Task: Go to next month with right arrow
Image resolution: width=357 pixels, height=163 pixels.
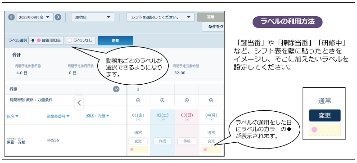Action: (58, 17)
